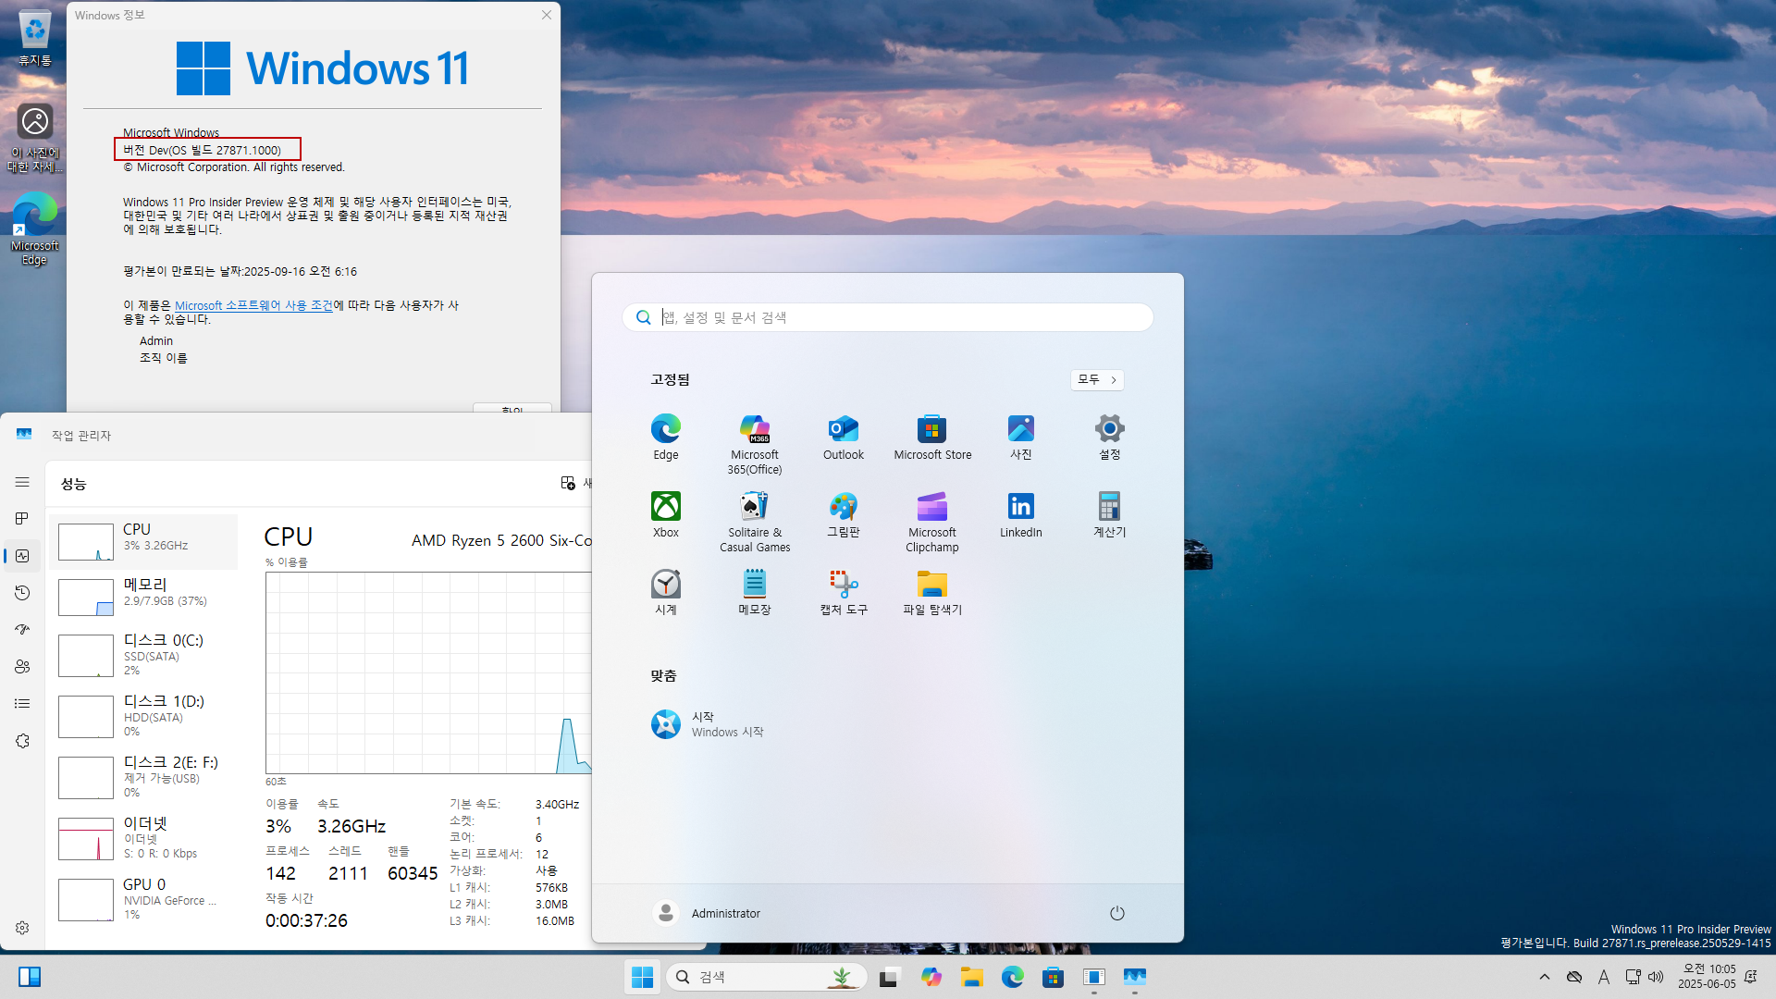Open 파일 탐색기 (File Explorer) in Start menu

click(x=932, y=593)
